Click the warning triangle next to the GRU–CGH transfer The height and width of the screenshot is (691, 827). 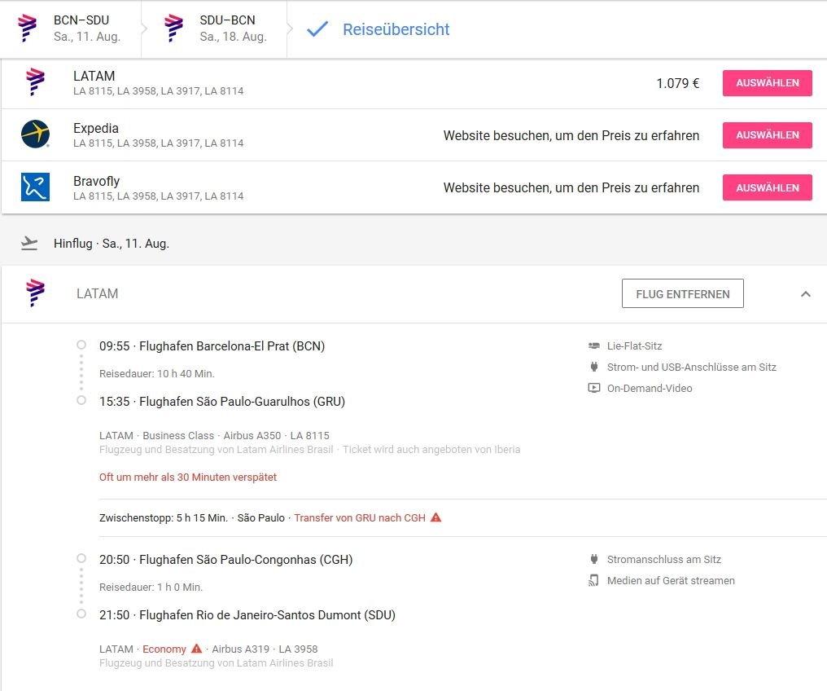tap(435, 517)
